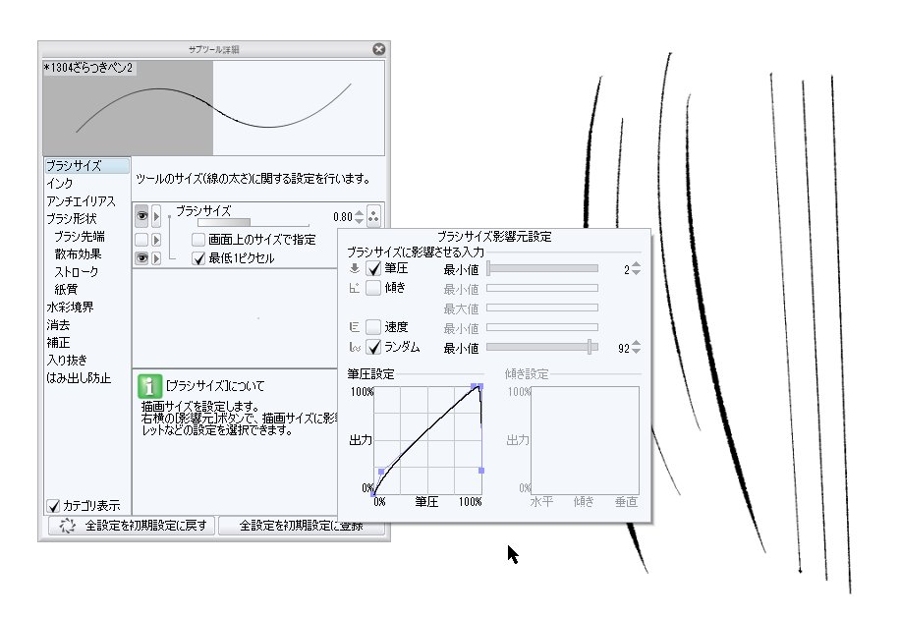Disable the 最低1ピクセル checkbox
The width and height of the screenshot is (900, 617).
click(x=200, y=257)
